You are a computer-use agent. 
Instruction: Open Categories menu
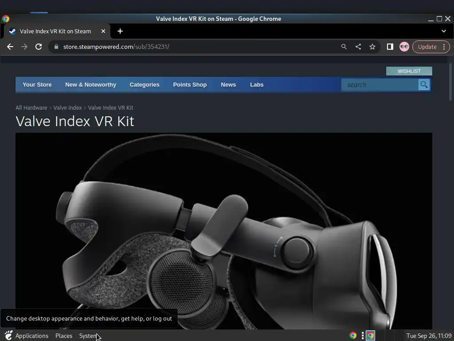145,85
